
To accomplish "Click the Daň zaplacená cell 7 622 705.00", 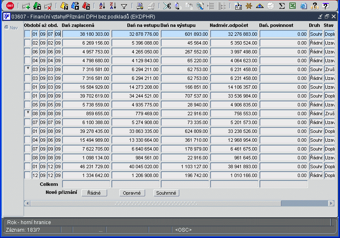I will pos(86,149).
